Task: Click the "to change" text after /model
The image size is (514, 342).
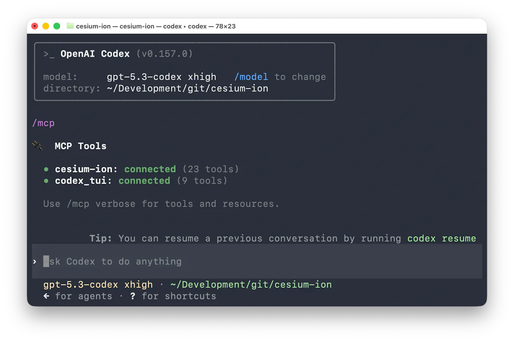Action: 300,77
